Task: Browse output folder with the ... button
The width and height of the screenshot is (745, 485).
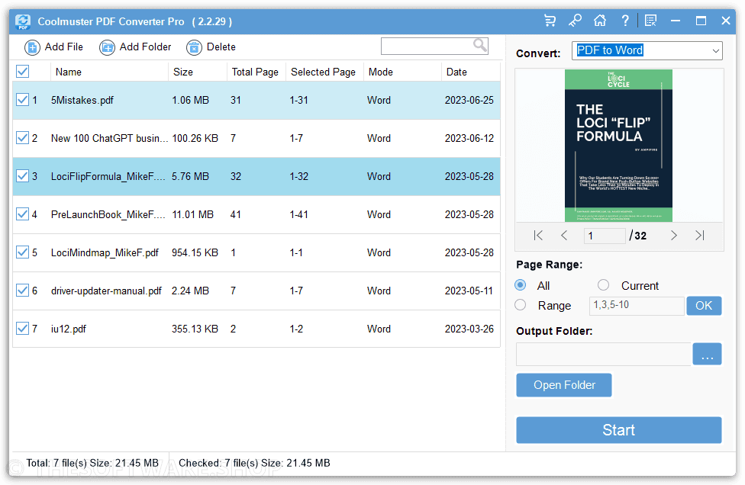Action: click(x=707, y=354)
